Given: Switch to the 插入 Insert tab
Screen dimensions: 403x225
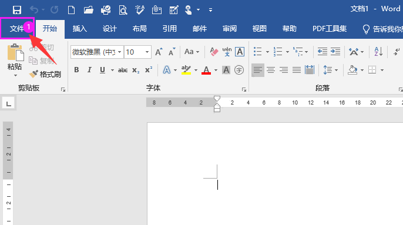Looking at the screenshot, I should [80, 29].
